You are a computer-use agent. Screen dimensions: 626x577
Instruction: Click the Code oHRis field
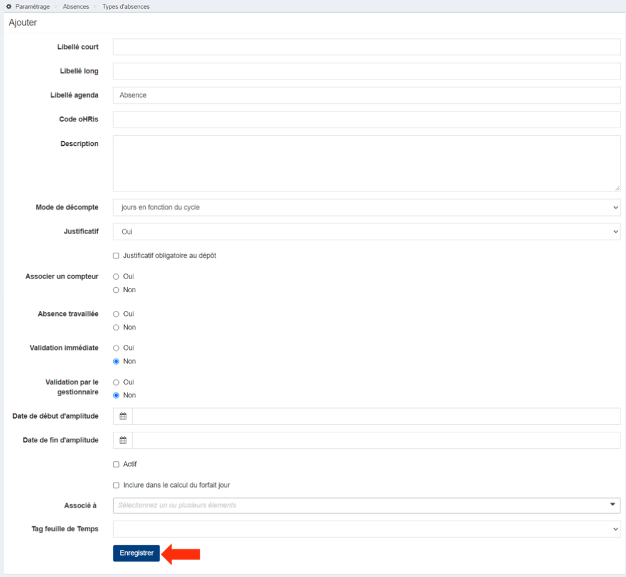click(x=366, y=120)
